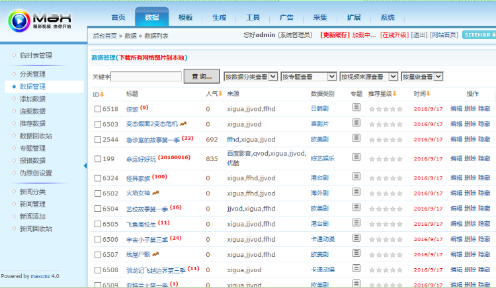Click the MAX logo icon
This screenshot has height=288, width=496.
coord(19,21)
